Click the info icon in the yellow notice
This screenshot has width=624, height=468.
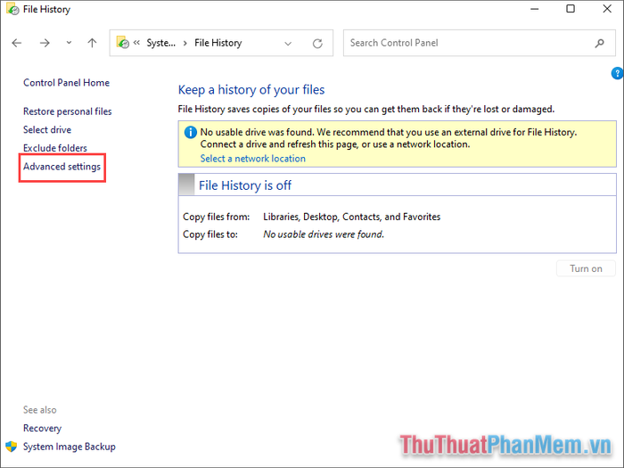click(190, 132)
